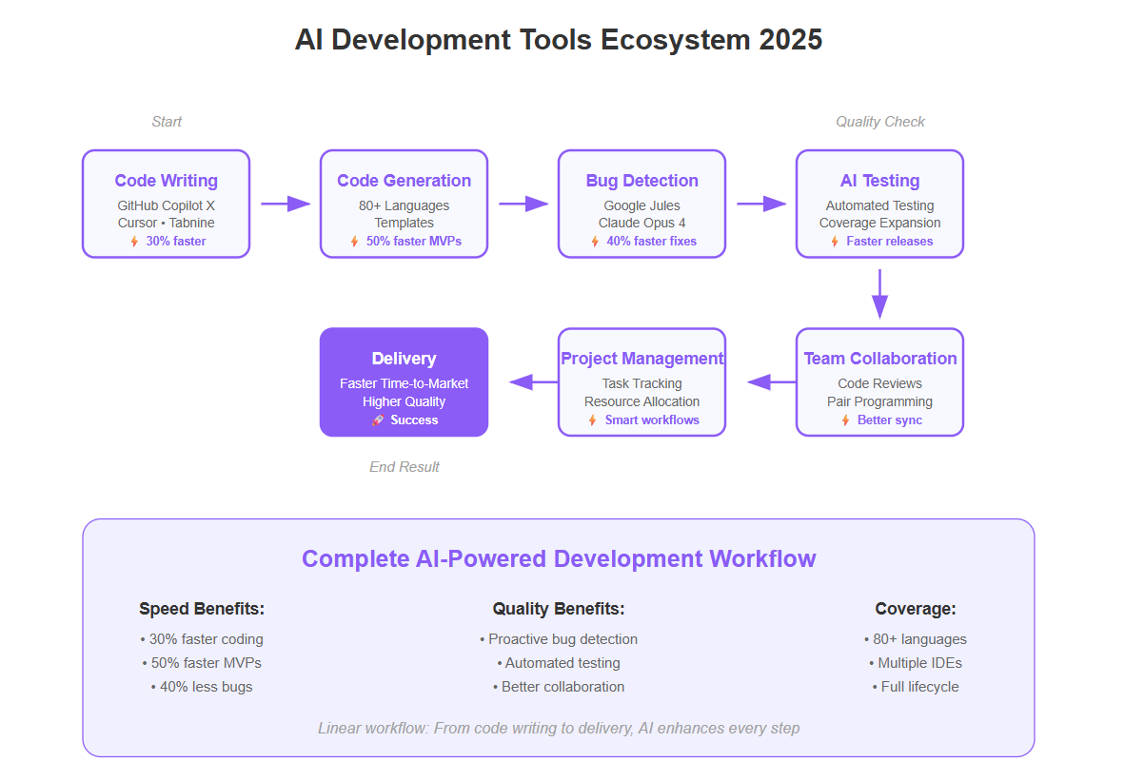Click the 'Coverage:' heading

pos(916,609)
